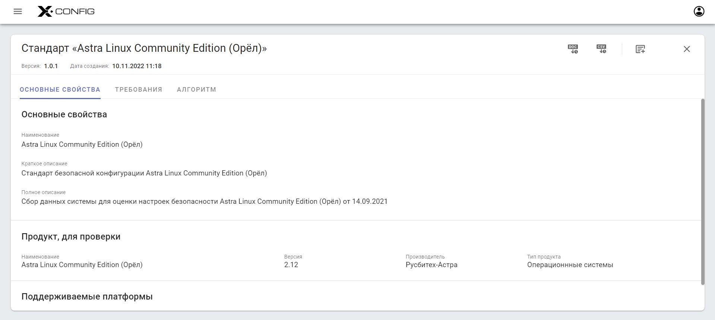
Task: Close the Astra Linux standard card
Action: [687, 49]
